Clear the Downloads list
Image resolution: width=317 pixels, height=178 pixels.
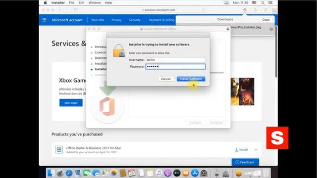[x=266, y=20]
